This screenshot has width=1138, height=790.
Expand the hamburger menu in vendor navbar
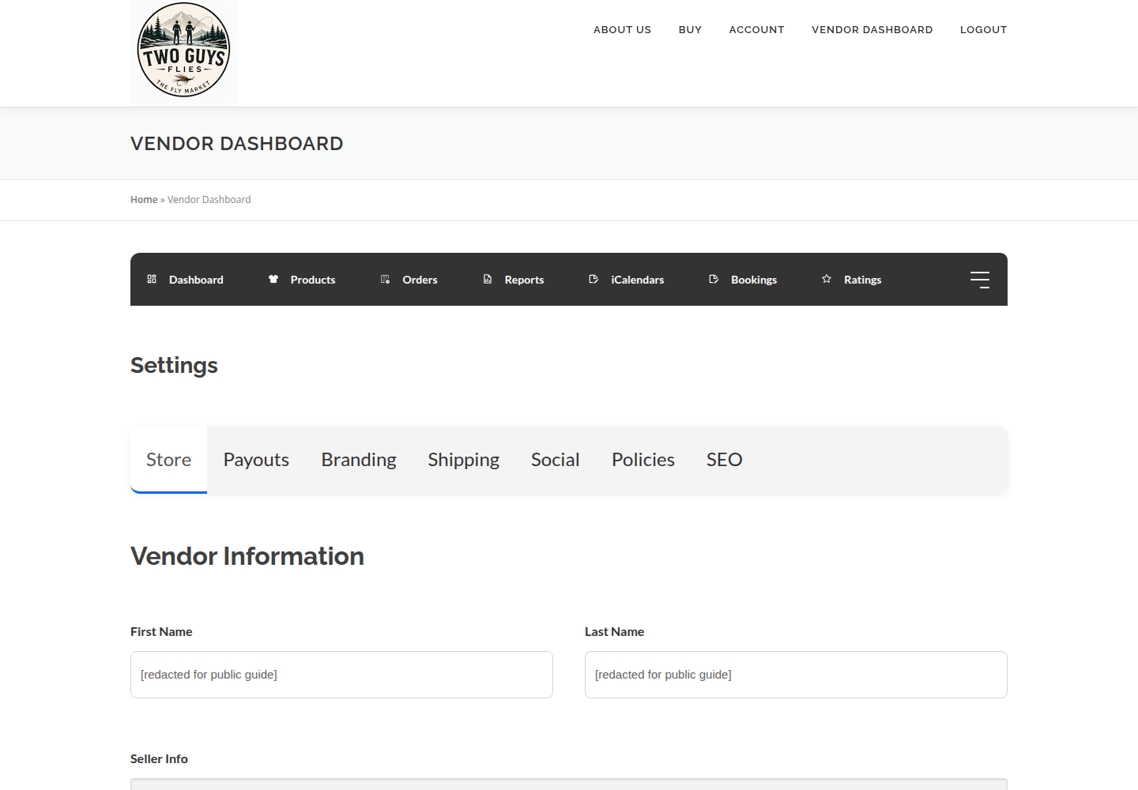[x=980, y=280]
